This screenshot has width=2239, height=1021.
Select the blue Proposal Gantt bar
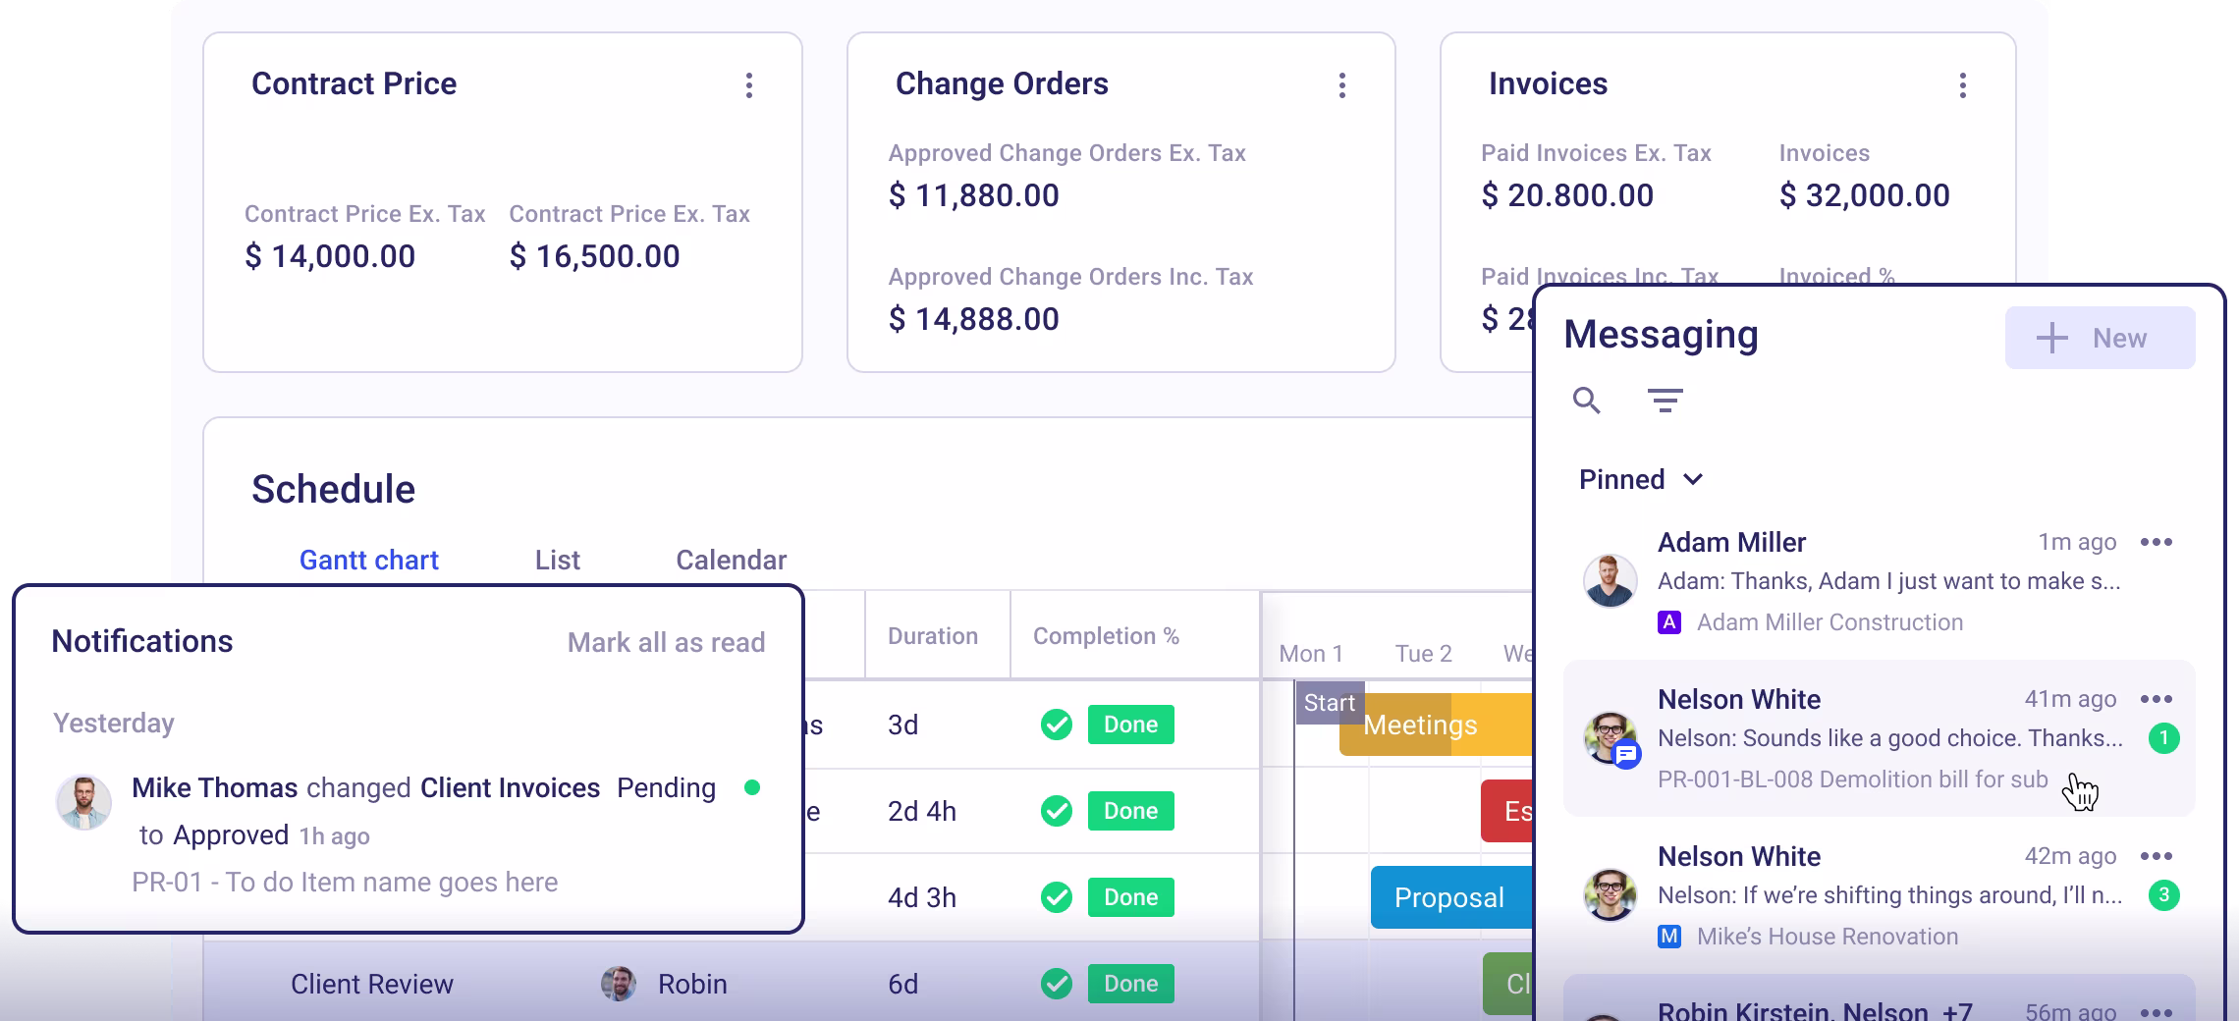point(1451,897)
